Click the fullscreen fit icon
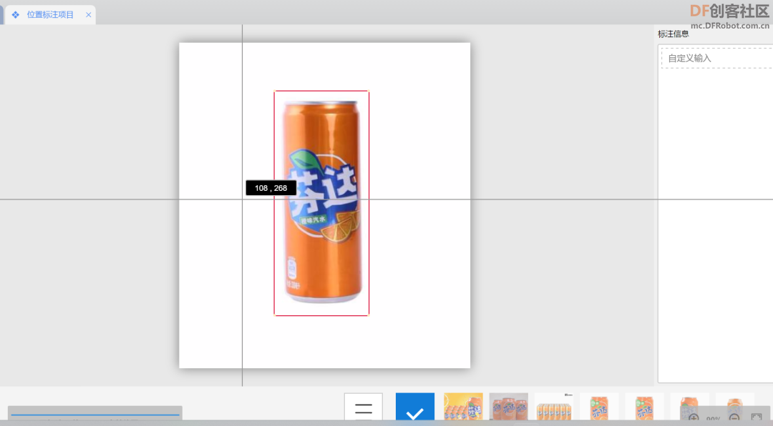 pos(757,419)
